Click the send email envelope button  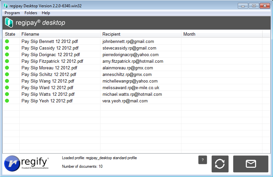(x=250, y=164)
